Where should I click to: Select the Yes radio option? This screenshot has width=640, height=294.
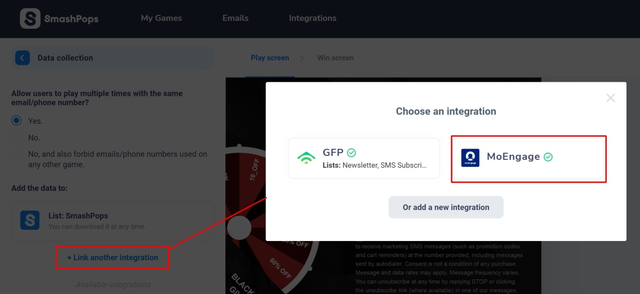pyautogui.click(x=16, y=121)
